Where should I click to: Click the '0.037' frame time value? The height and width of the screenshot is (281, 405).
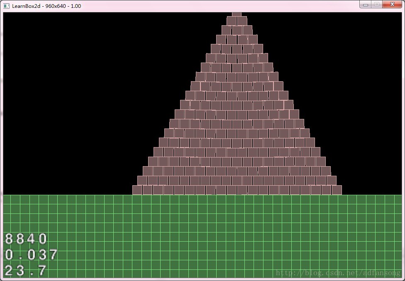[x=31, y=255]
